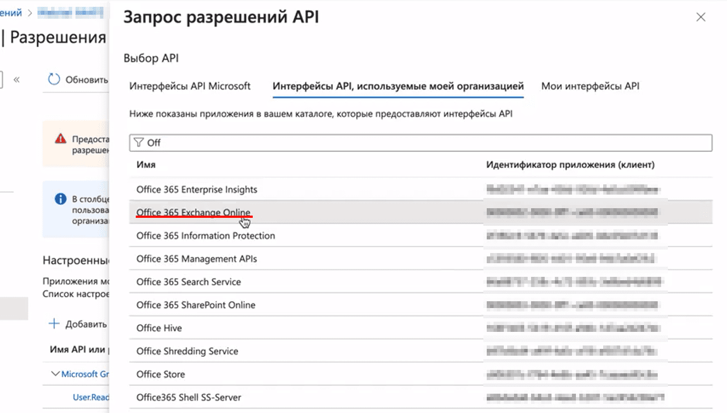
Task: Pick Office 365 Management APIs
Action: [x=420, y=259]
